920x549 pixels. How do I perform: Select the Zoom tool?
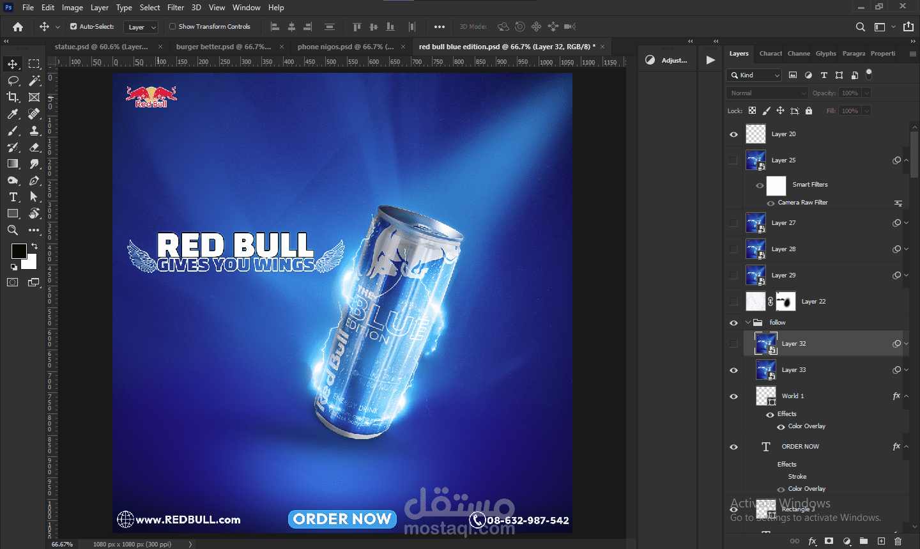[x=13, y=230]
